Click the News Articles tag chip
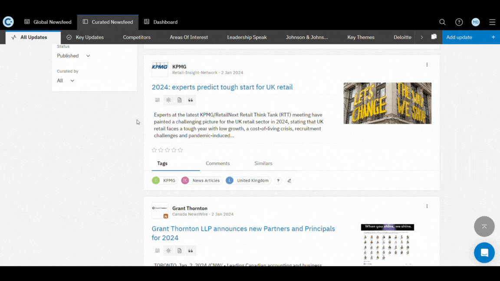 tap(201, 180)
